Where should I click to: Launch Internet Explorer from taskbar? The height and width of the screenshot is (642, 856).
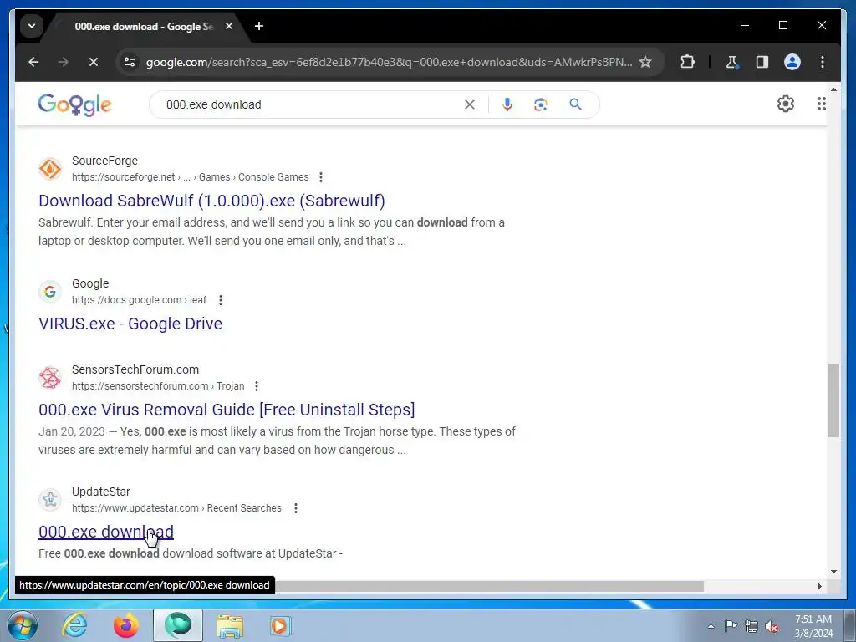74,625
